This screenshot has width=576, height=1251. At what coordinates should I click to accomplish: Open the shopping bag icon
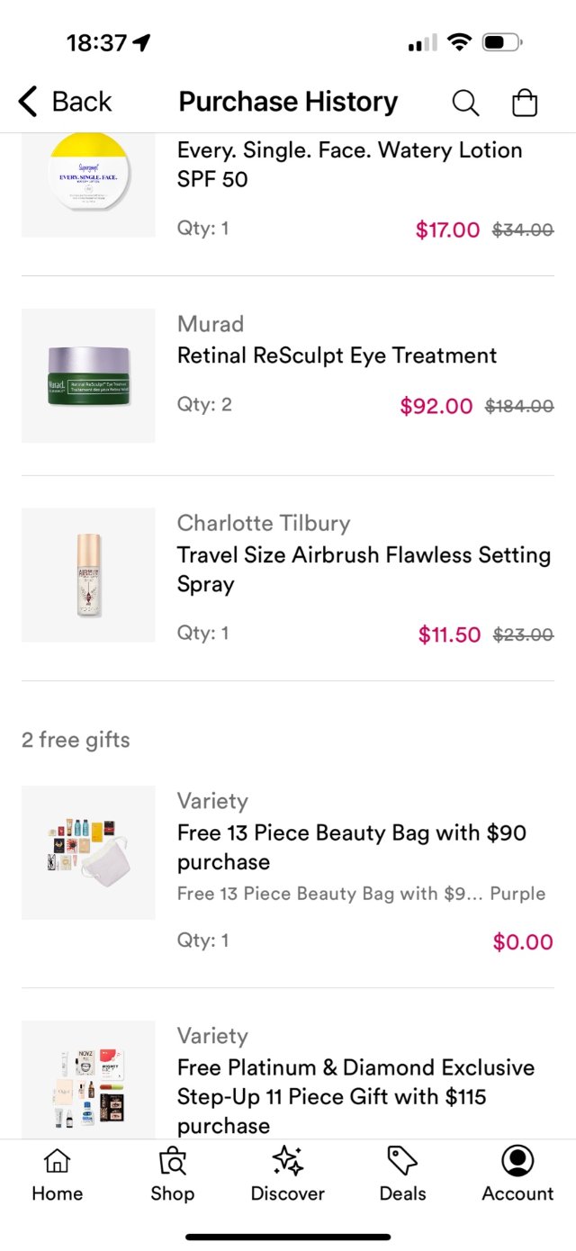(x=525, y=103)
